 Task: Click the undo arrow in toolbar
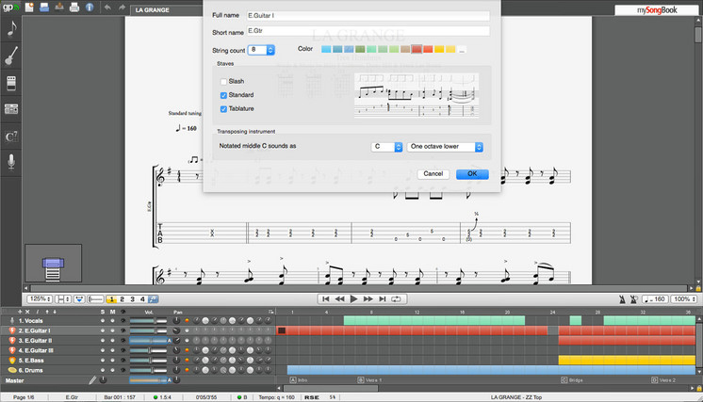click(x=106, y=8)
